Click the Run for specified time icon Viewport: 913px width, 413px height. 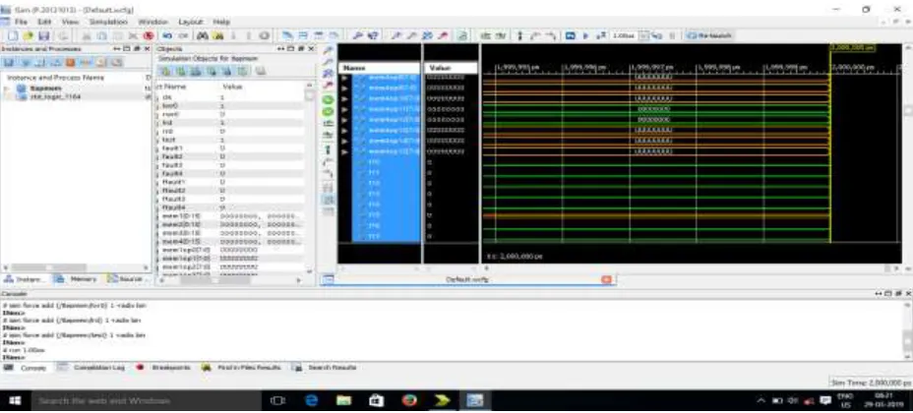click(x=601, y=35)
